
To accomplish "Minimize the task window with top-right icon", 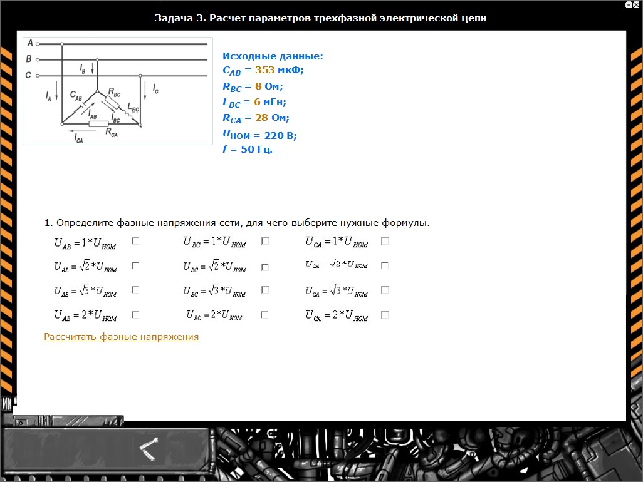I will 628,4.
